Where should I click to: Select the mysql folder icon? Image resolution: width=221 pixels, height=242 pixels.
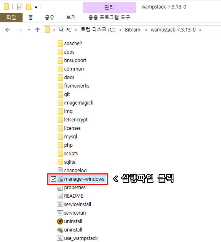tap(60, 137)
